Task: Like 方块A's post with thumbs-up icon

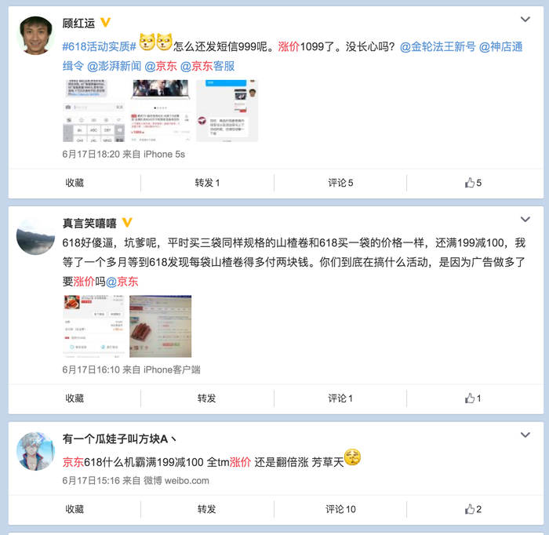Action: pos(473,509)
